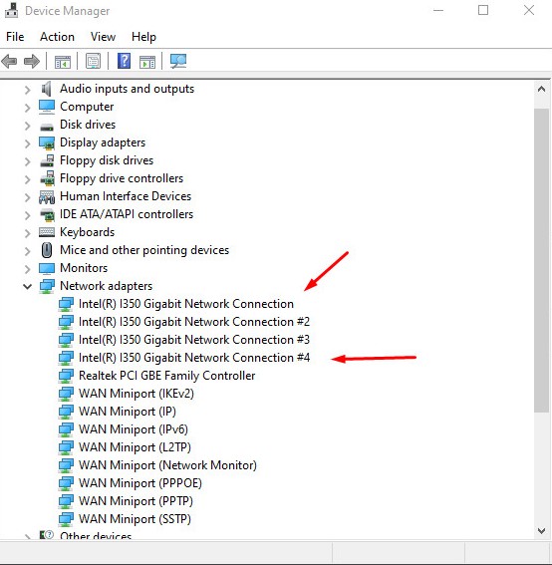Image resolution: width=552 pixels, height=565 pixels.
Task: Click the Forward arrow toolbar icon
Action: tap(32, 61)
